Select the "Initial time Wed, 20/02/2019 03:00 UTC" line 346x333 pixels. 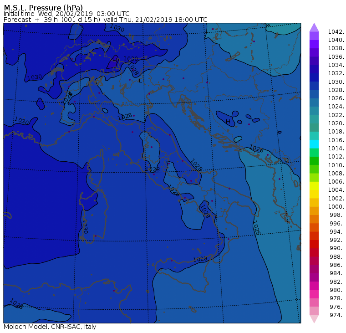[66, 14]
